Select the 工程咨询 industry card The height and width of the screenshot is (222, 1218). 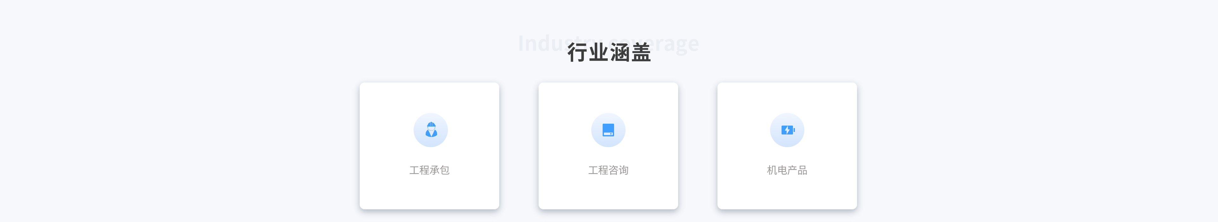pyautogui.click(x=608, y=146)
